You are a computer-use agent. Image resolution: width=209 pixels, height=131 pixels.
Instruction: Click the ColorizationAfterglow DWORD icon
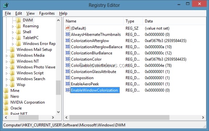click(x=68, y=40)
